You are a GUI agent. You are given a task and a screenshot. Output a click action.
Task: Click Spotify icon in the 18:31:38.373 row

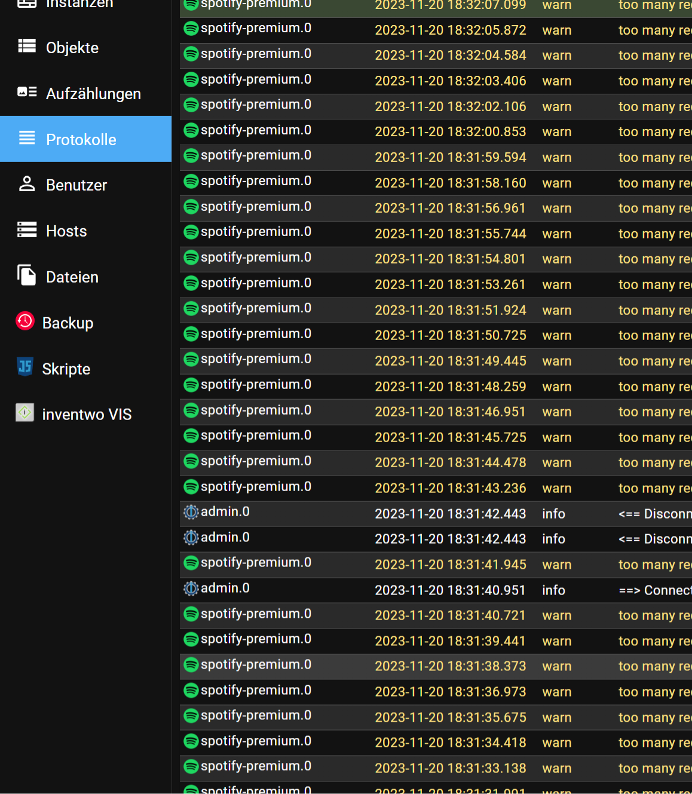pos(191,665)
